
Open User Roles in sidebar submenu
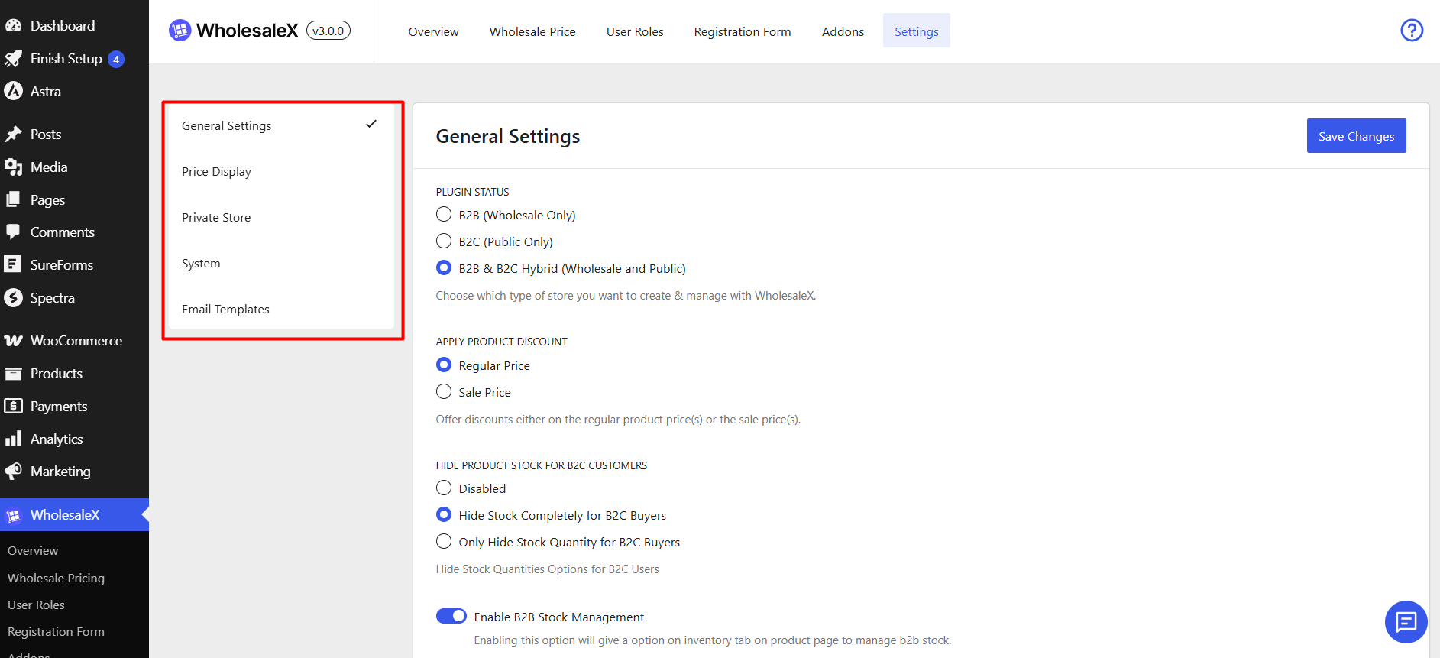pos(36,605)
